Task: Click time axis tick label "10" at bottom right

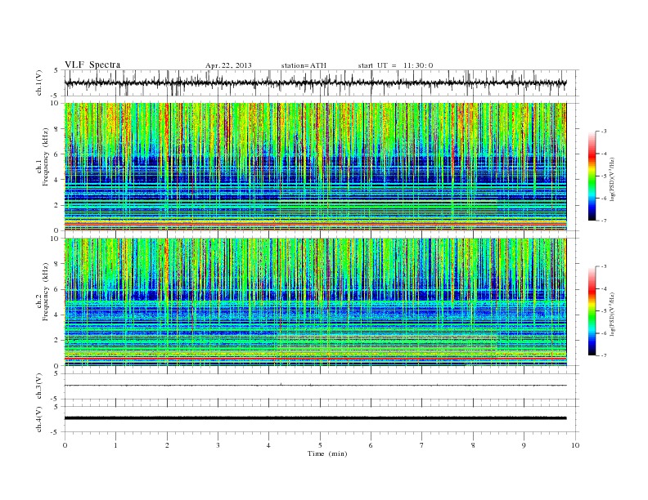Action: point(575,445)
